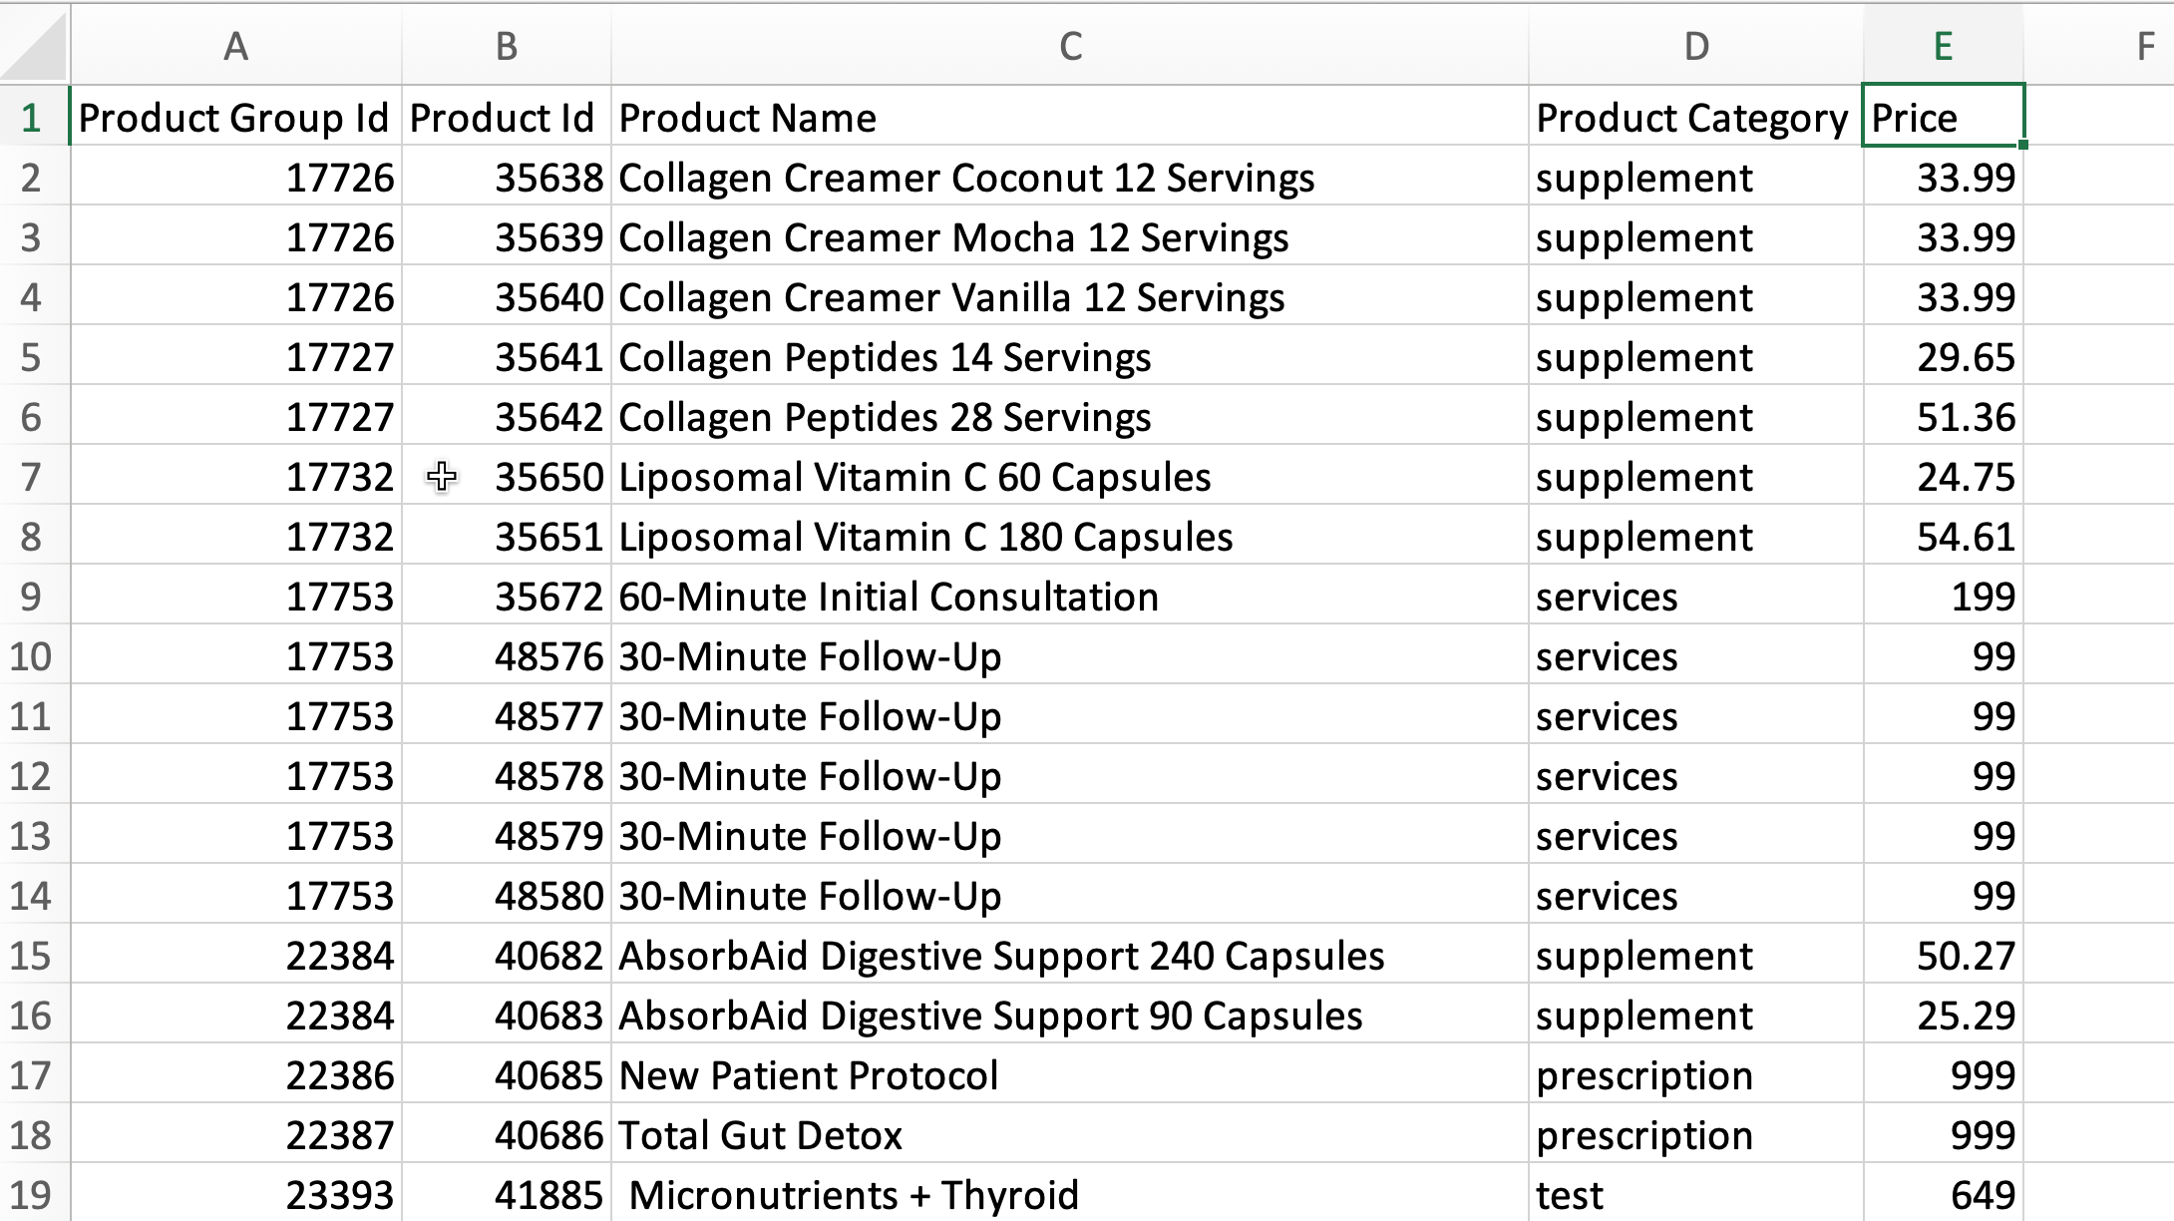Select row 17 header
The image size is (2174, 1221).
(33, 1075)
